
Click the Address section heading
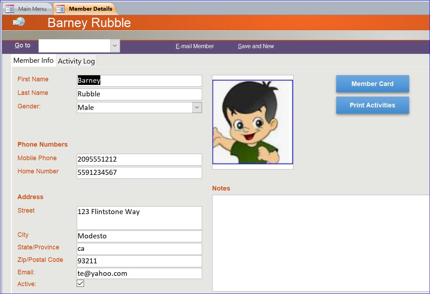pyautogui.click(x=30, y=197)
